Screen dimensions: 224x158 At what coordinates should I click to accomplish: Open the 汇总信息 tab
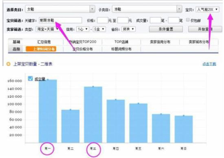click(44, 42)
